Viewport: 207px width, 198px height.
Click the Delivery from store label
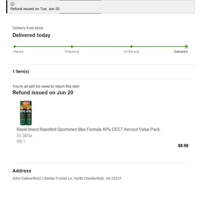28,28
